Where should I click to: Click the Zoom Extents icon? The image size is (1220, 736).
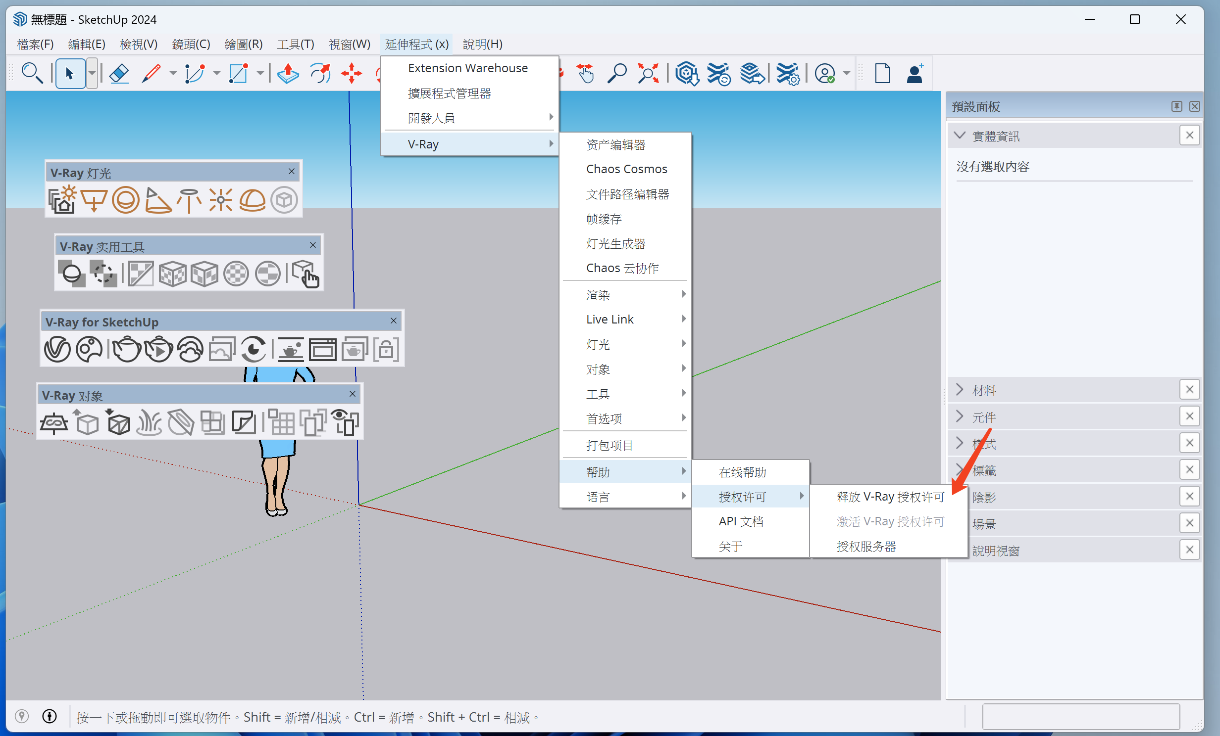point(648,74)
